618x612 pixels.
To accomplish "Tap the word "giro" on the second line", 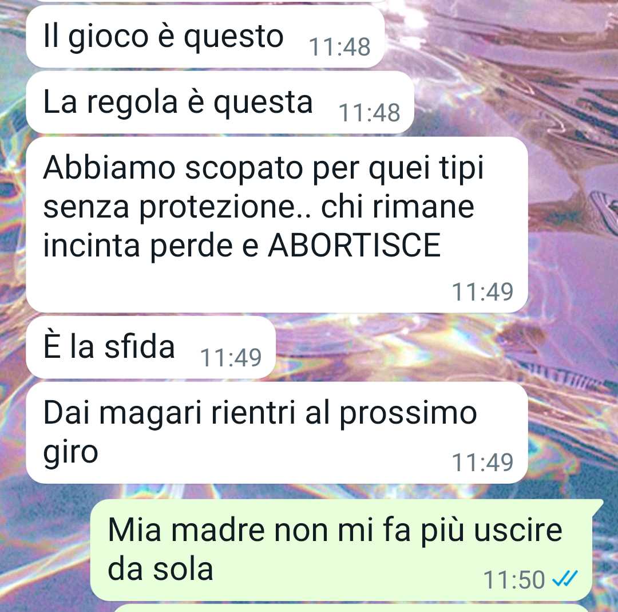I will 70,453.
